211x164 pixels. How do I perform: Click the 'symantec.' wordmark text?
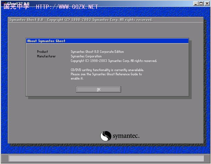[x=126, y=136]
